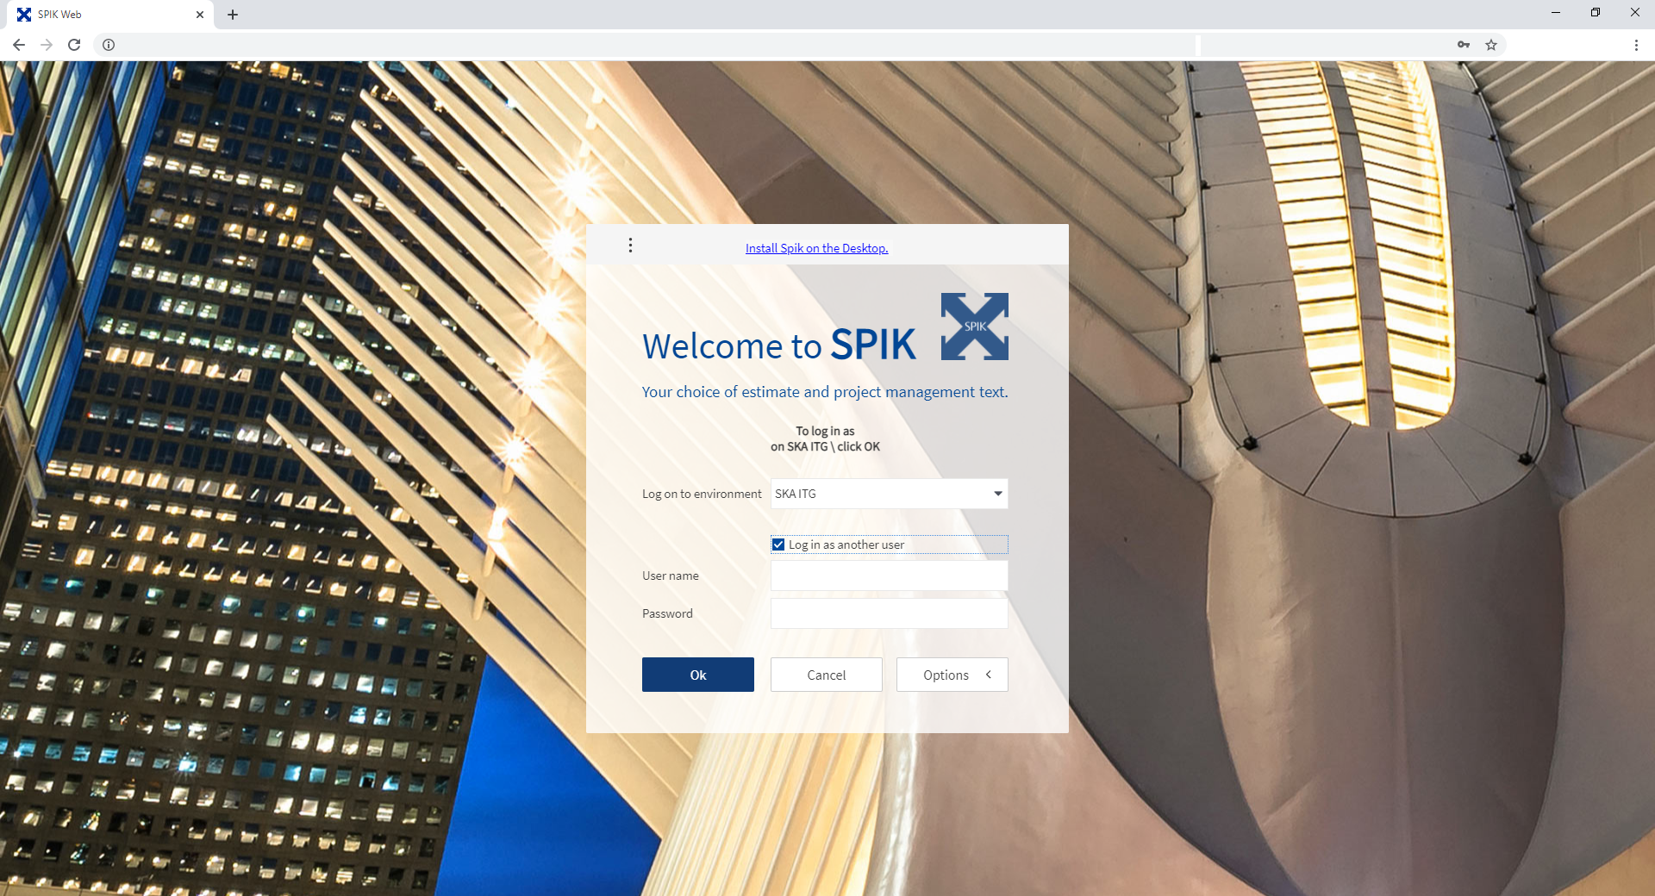This screenshot has width=1655, height=896.
Task: Open the Chrome three-dot menu
Action: [1636, 45]
